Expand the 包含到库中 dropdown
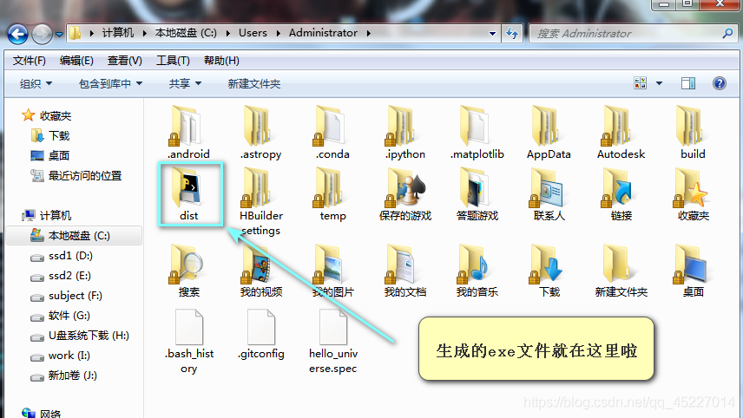743x418 pixels. click(110, 83)
